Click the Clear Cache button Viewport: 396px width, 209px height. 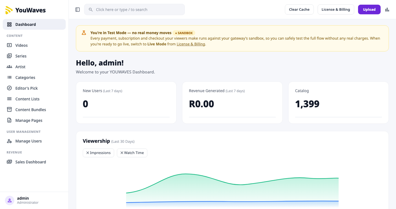point(299,10)
